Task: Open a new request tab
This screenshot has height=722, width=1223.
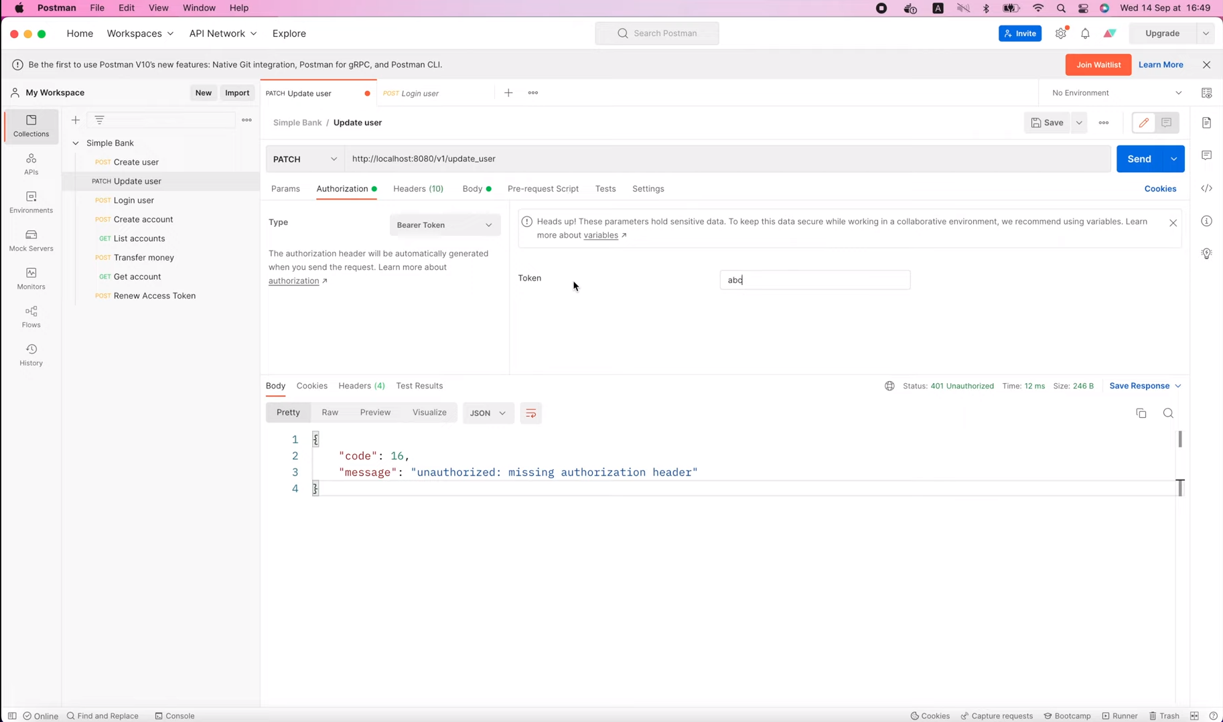Action: (x=508, y=93)
